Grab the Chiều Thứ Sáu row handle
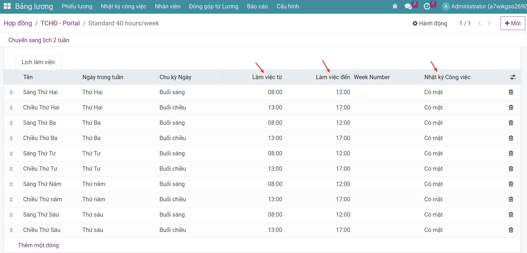Viewport: 527px width, 253px height. [x=11, y=230]
